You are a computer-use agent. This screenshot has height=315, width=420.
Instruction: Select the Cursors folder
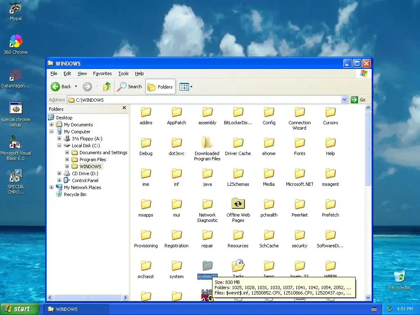(x=330, y=116)
